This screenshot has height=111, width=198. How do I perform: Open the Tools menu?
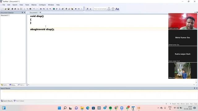(27, 5)
